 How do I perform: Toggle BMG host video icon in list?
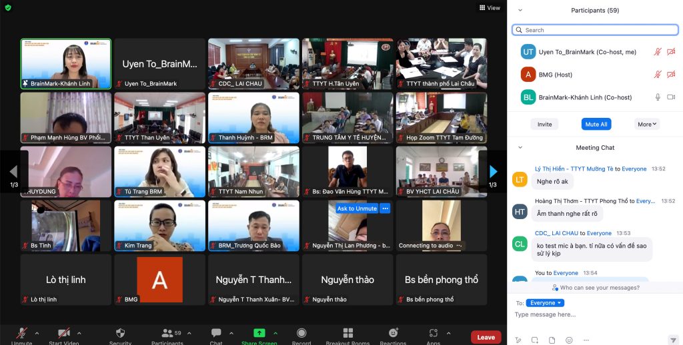(671, 75)
